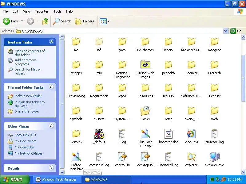Select the SoftwareDi... folder

click(191, 88)
